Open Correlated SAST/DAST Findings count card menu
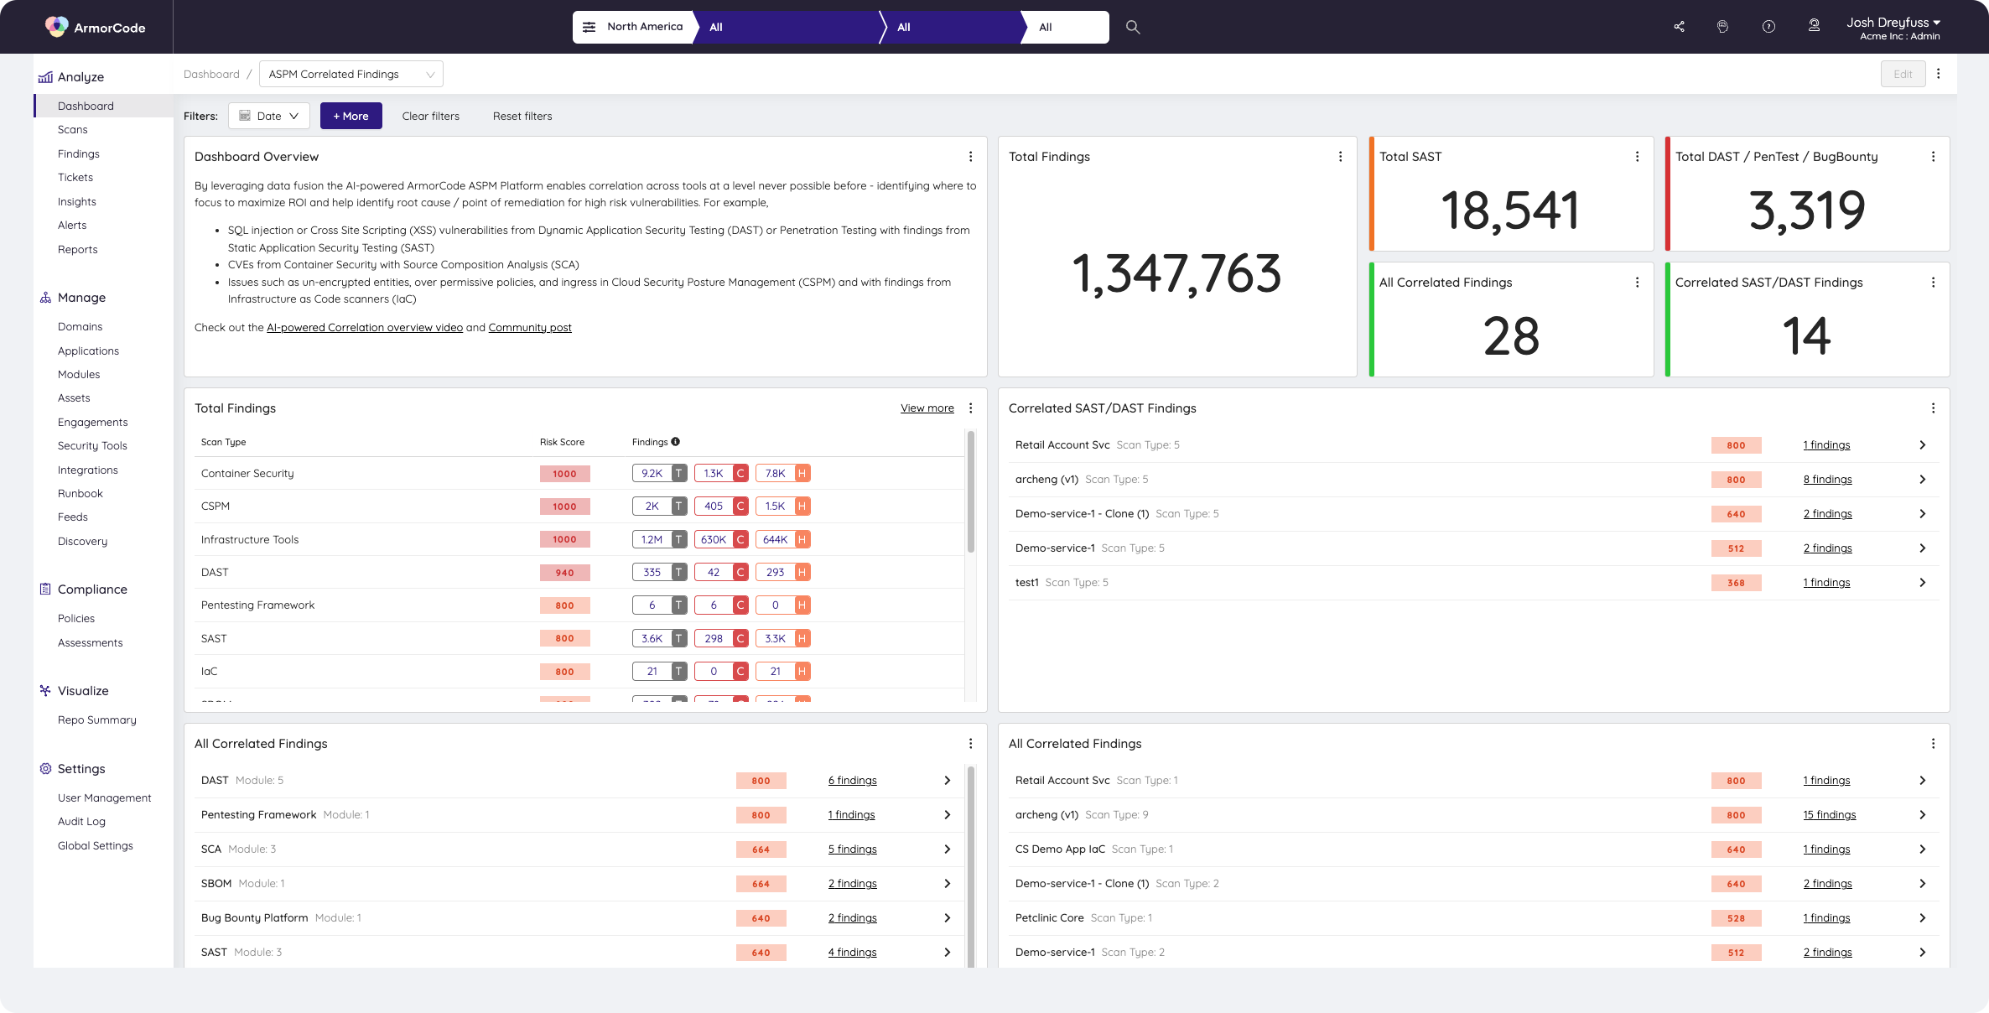This screenshot has height=1013, width=1989. coord(1934,283)
